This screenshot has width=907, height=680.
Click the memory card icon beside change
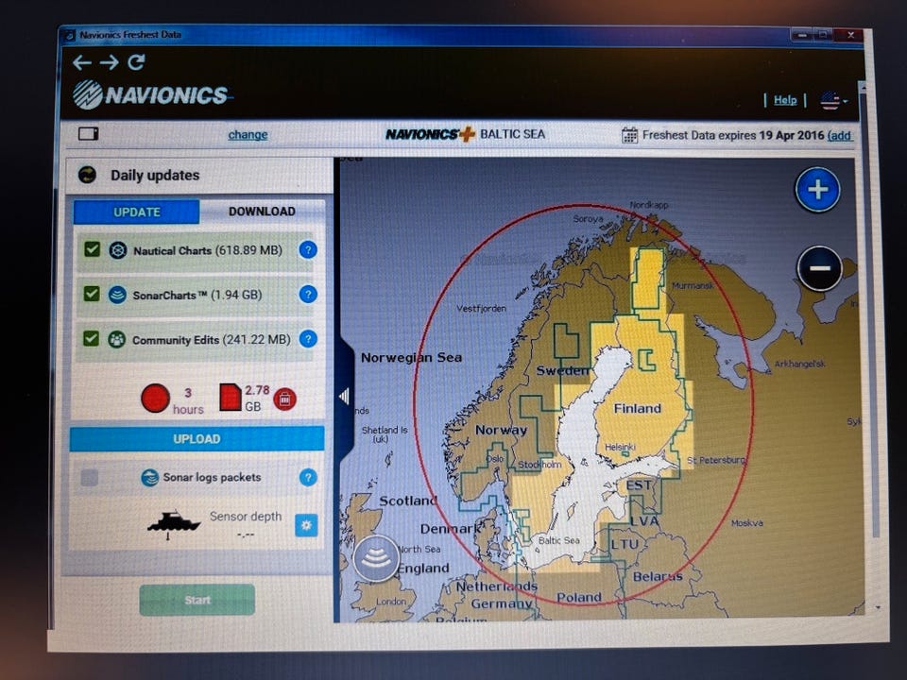pyautogui.click(x=89, y=134)
